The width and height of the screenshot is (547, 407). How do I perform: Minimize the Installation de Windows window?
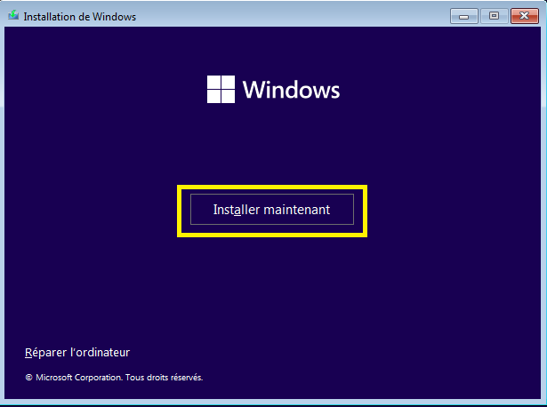(464, 15)
